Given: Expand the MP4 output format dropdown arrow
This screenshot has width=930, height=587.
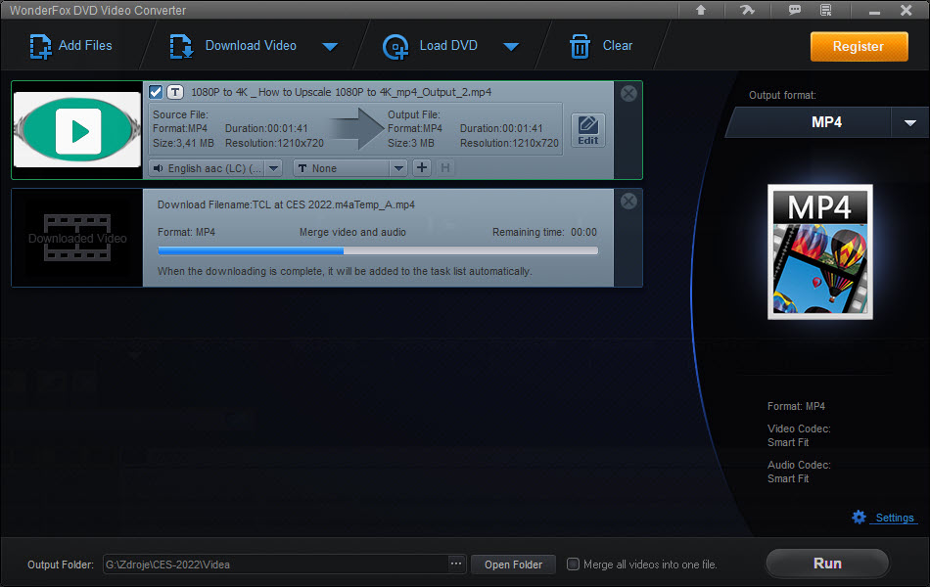Looking at the screenshot, I should click(909, 122).
